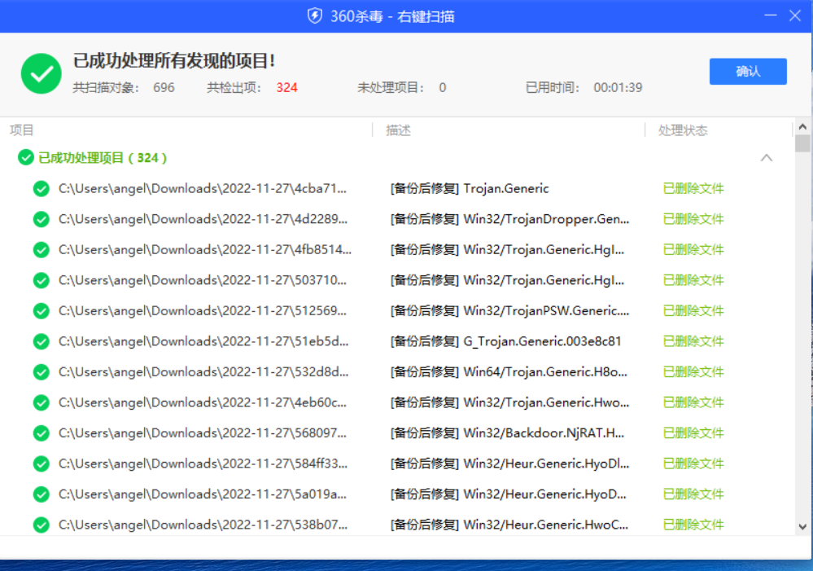The image size is (813, 571).
Task: Click 已删除文件 status in the 538b07 row
Action: [693, 525]
